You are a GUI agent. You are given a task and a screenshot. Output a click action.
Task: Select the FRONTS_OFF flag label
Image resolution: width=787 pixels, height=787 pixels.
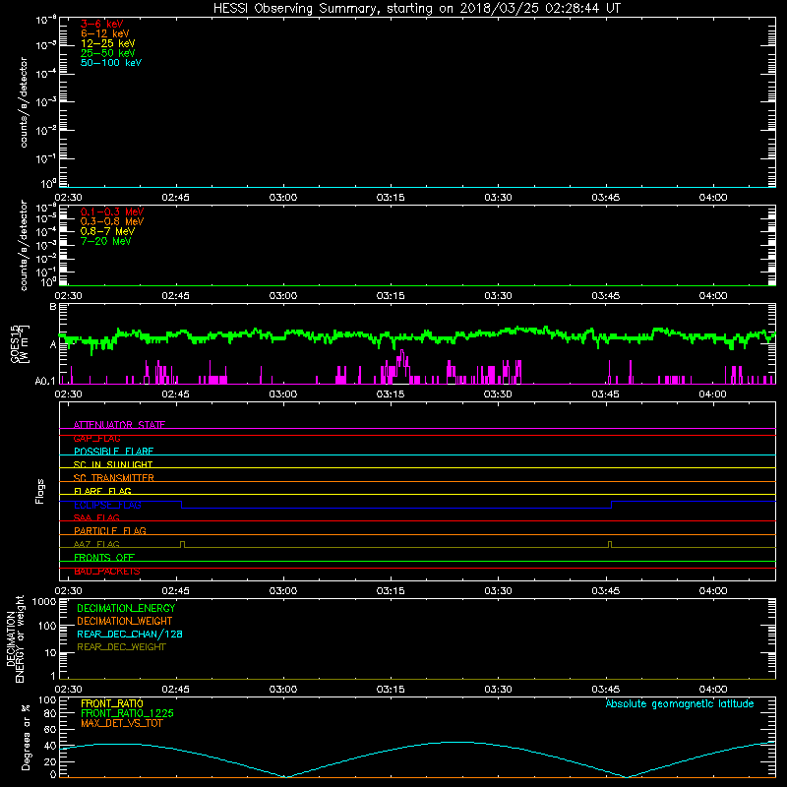pos(104,557)
